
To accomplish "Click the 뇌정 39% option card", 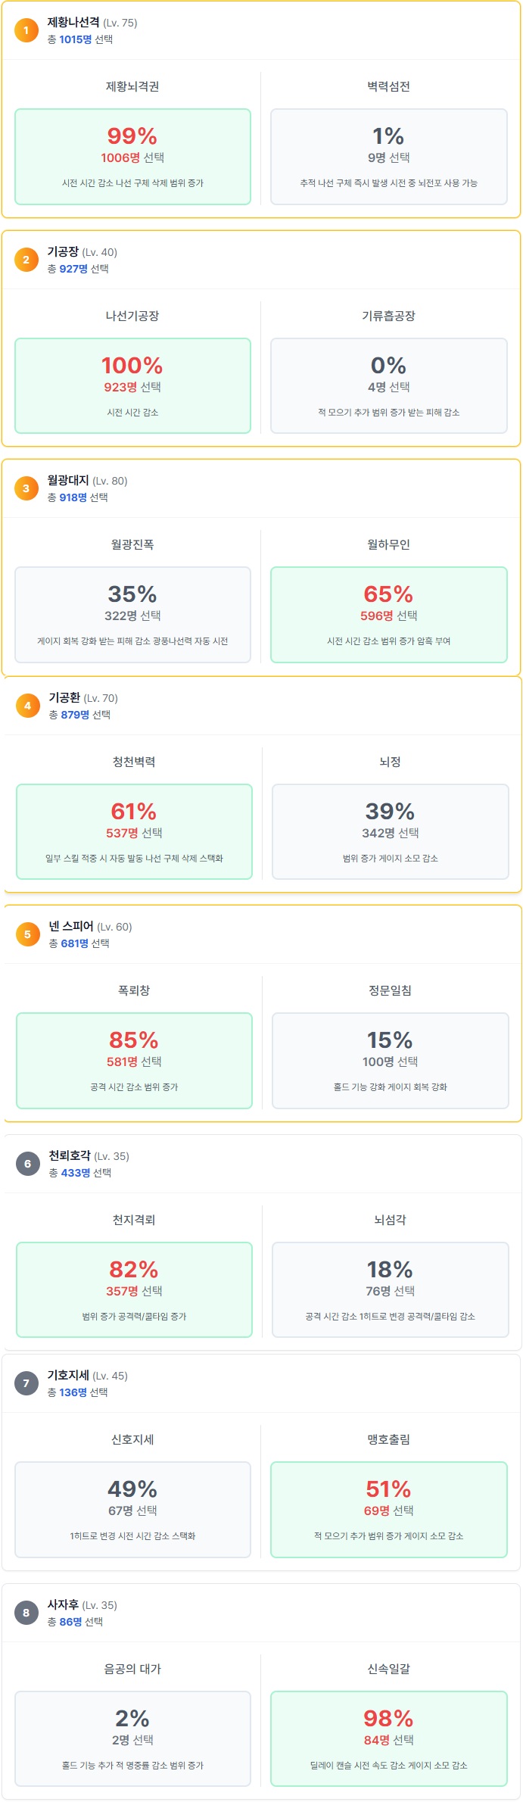I will tap(390, 832).
